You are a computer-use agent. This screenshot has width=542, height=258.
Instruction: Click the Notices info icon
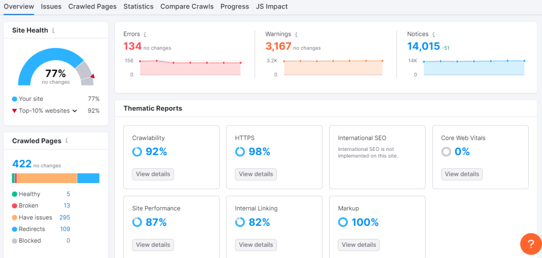tap(433, 34)
